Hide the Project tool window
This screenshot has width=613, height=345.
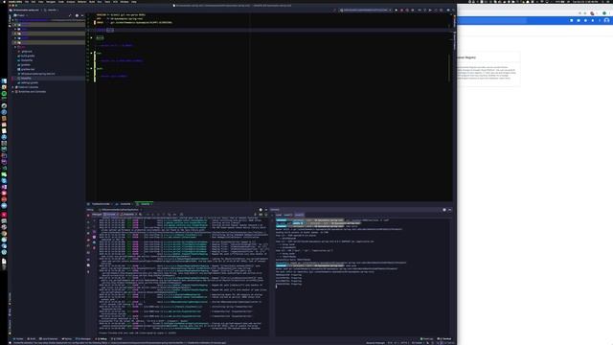(x=81, y=15)
